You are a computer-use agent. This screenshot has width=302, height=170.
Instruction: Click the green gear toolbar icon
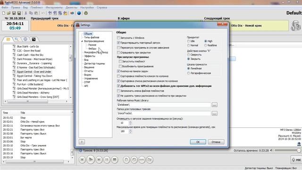pyautogui.click(x=86, y=13)
